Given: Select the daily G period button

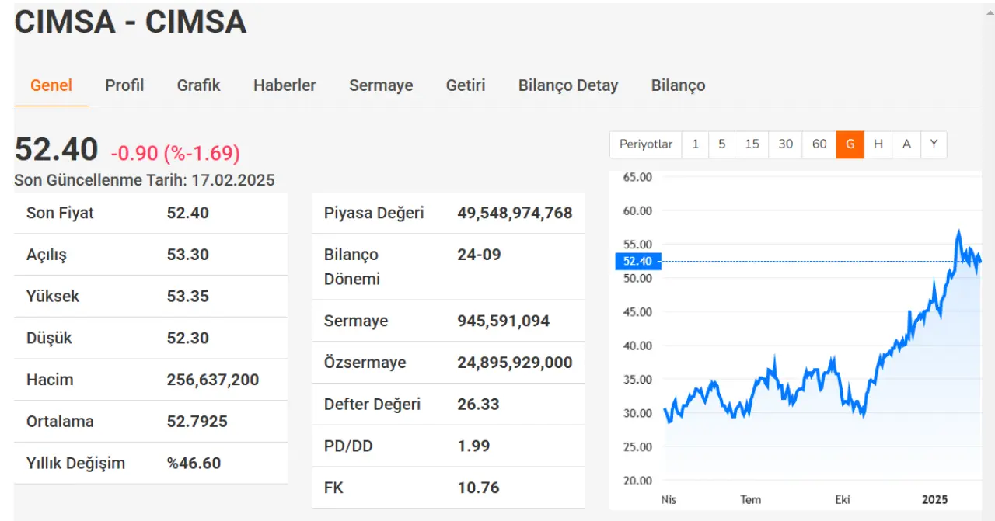Looking at the screenshot, I should coord(850,144).
